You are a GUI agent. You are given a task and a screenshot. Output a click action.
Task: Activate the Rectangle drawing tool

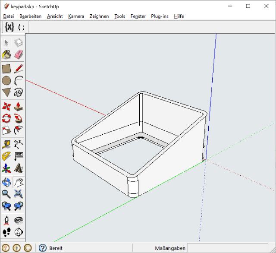point(6,68)
